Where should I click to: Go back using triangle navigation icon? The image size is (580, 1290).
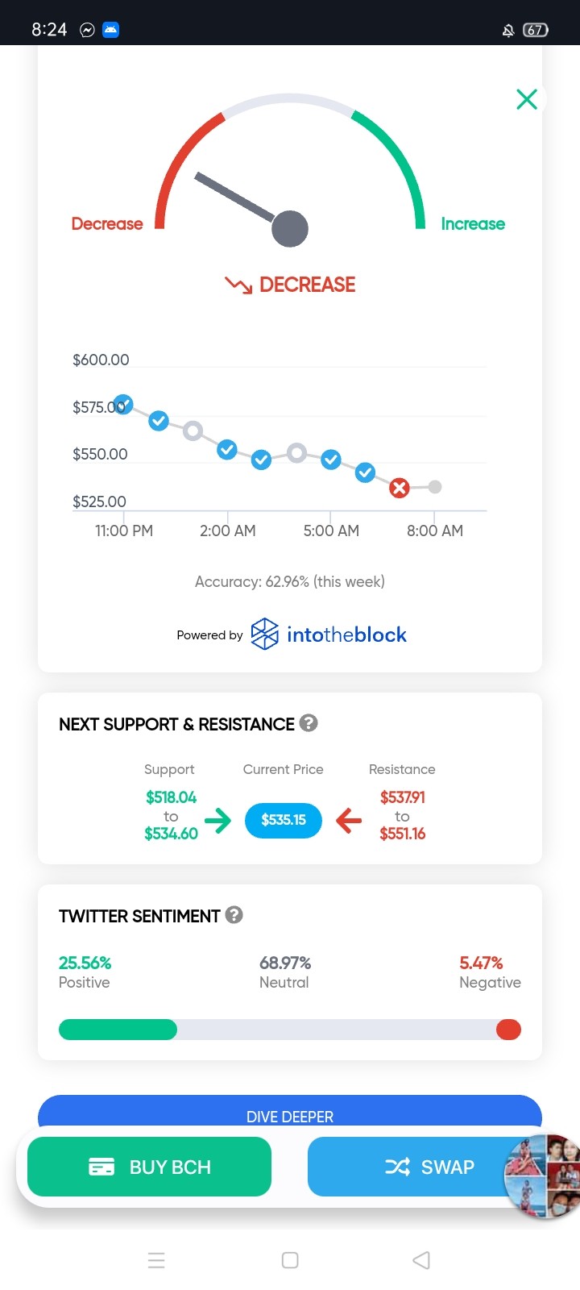(421, 1260)
